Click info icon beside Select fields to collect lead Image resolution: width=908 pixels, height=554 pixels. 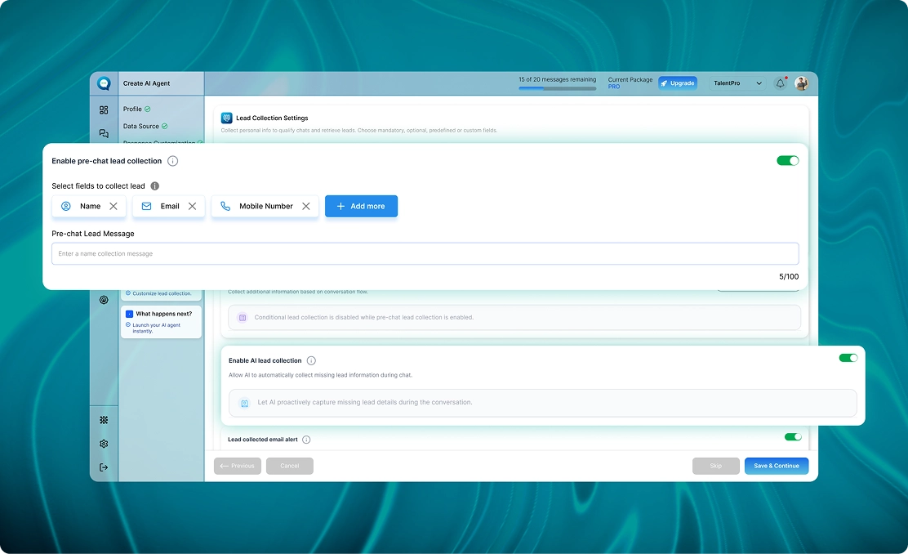(x=154, y=186)
